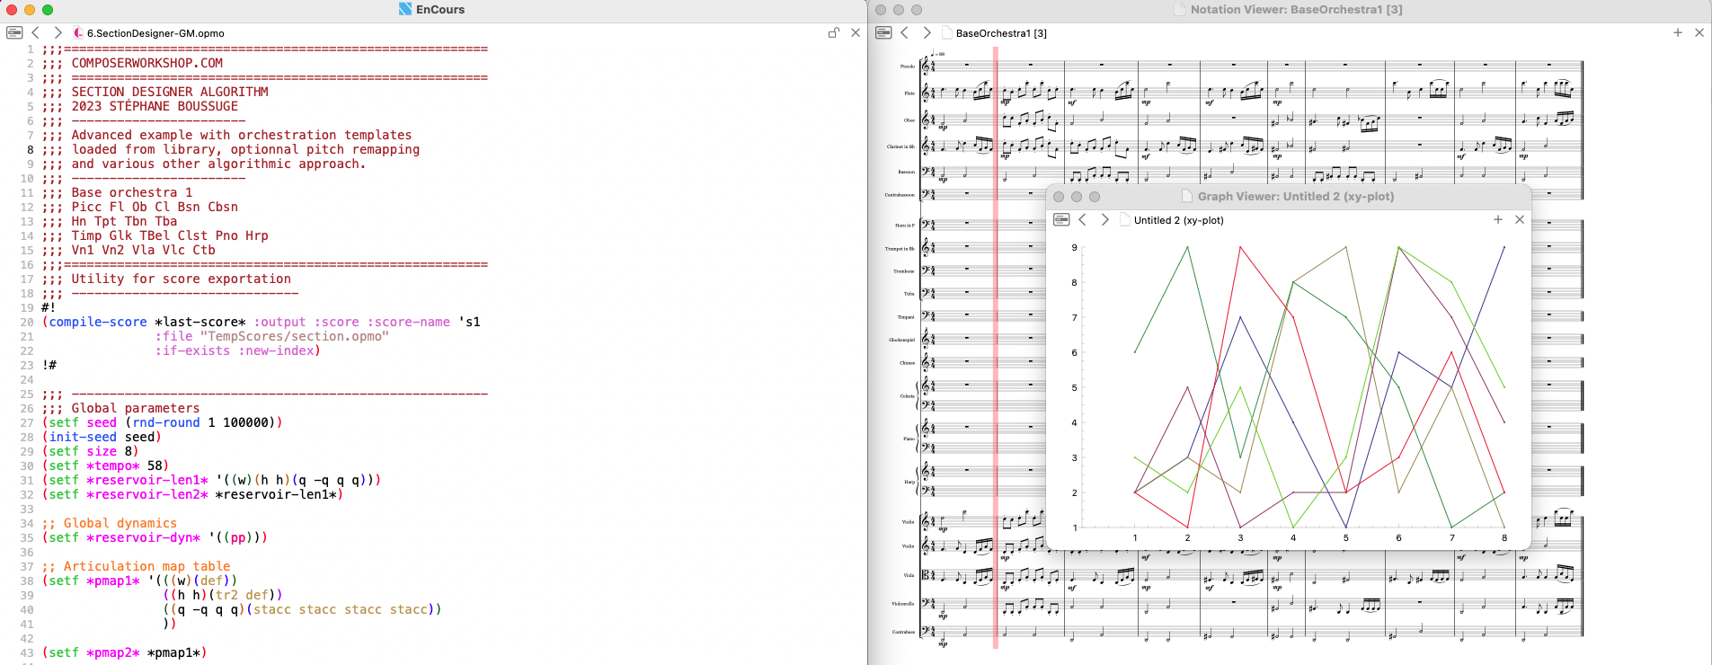Click back arrow in Graph Viewer
The height and width of the screenshot is (665, 1712).
(x=1083, y=219)
